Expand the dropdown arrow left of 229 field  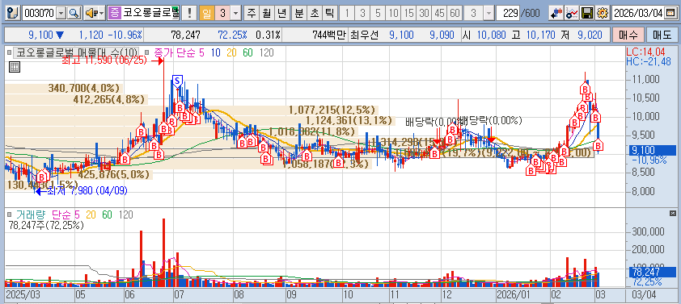(x=489, y=14)
